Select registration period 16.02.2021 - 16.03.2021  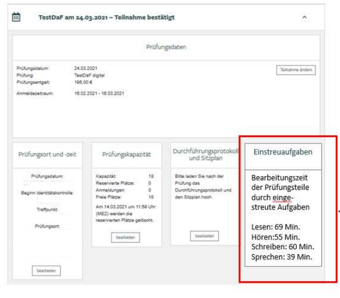99,93
